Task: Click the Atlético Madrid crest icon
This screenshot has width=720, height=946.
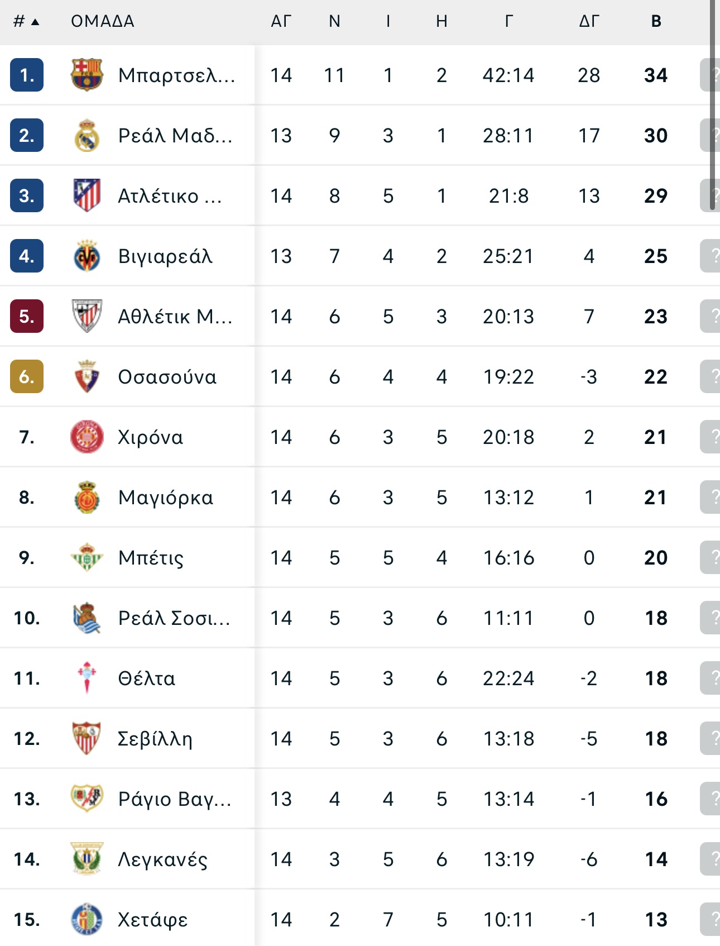Action: (x=87, y=195)
